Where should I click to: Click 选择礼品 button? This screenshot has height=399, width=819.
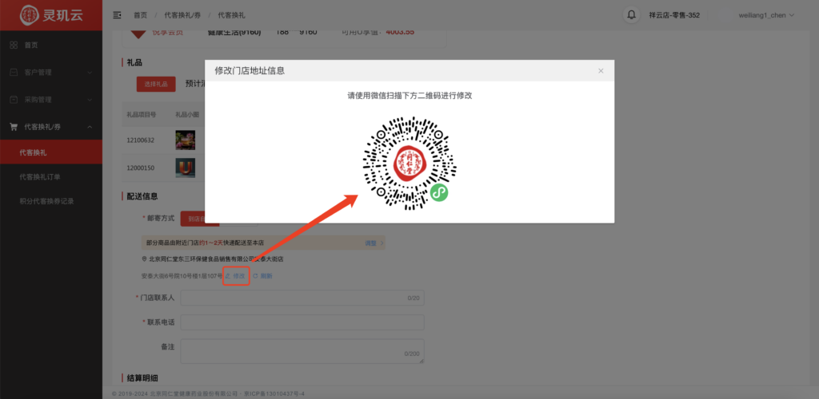click(x=156, y=84)
